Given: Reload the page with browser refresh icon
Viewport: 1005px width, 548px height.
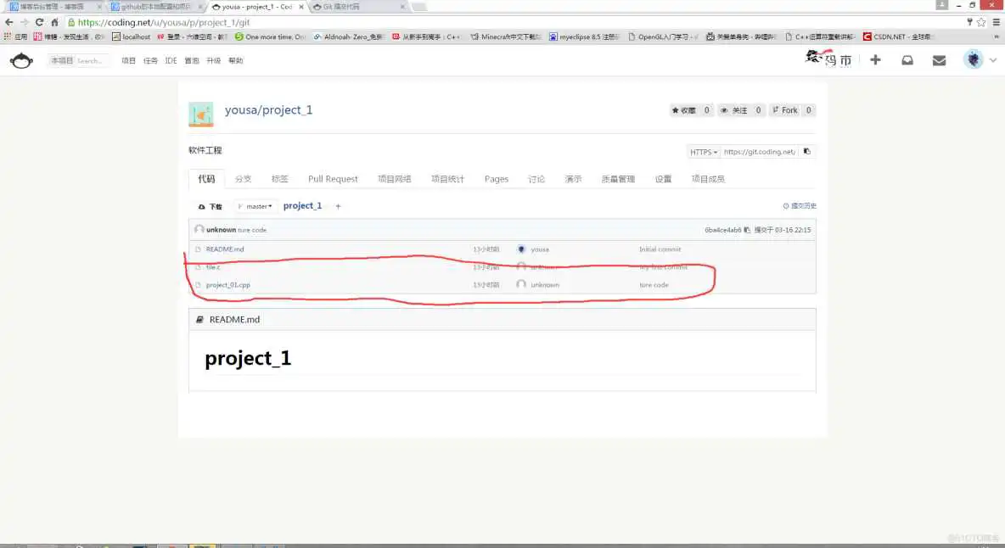Looking at the screenshot, I should (39, 22).
